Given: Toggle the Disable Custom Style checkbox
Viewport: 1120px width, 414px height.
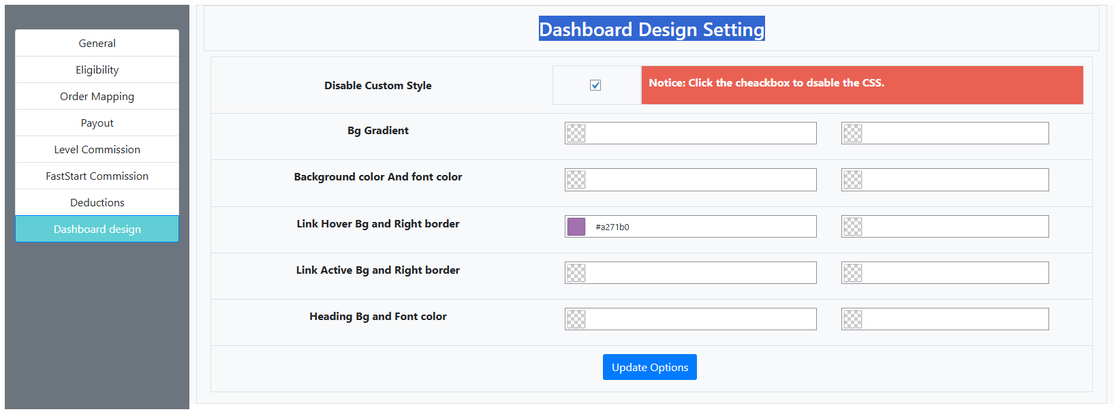Looking at the screenshot, I should coord(595,85).
